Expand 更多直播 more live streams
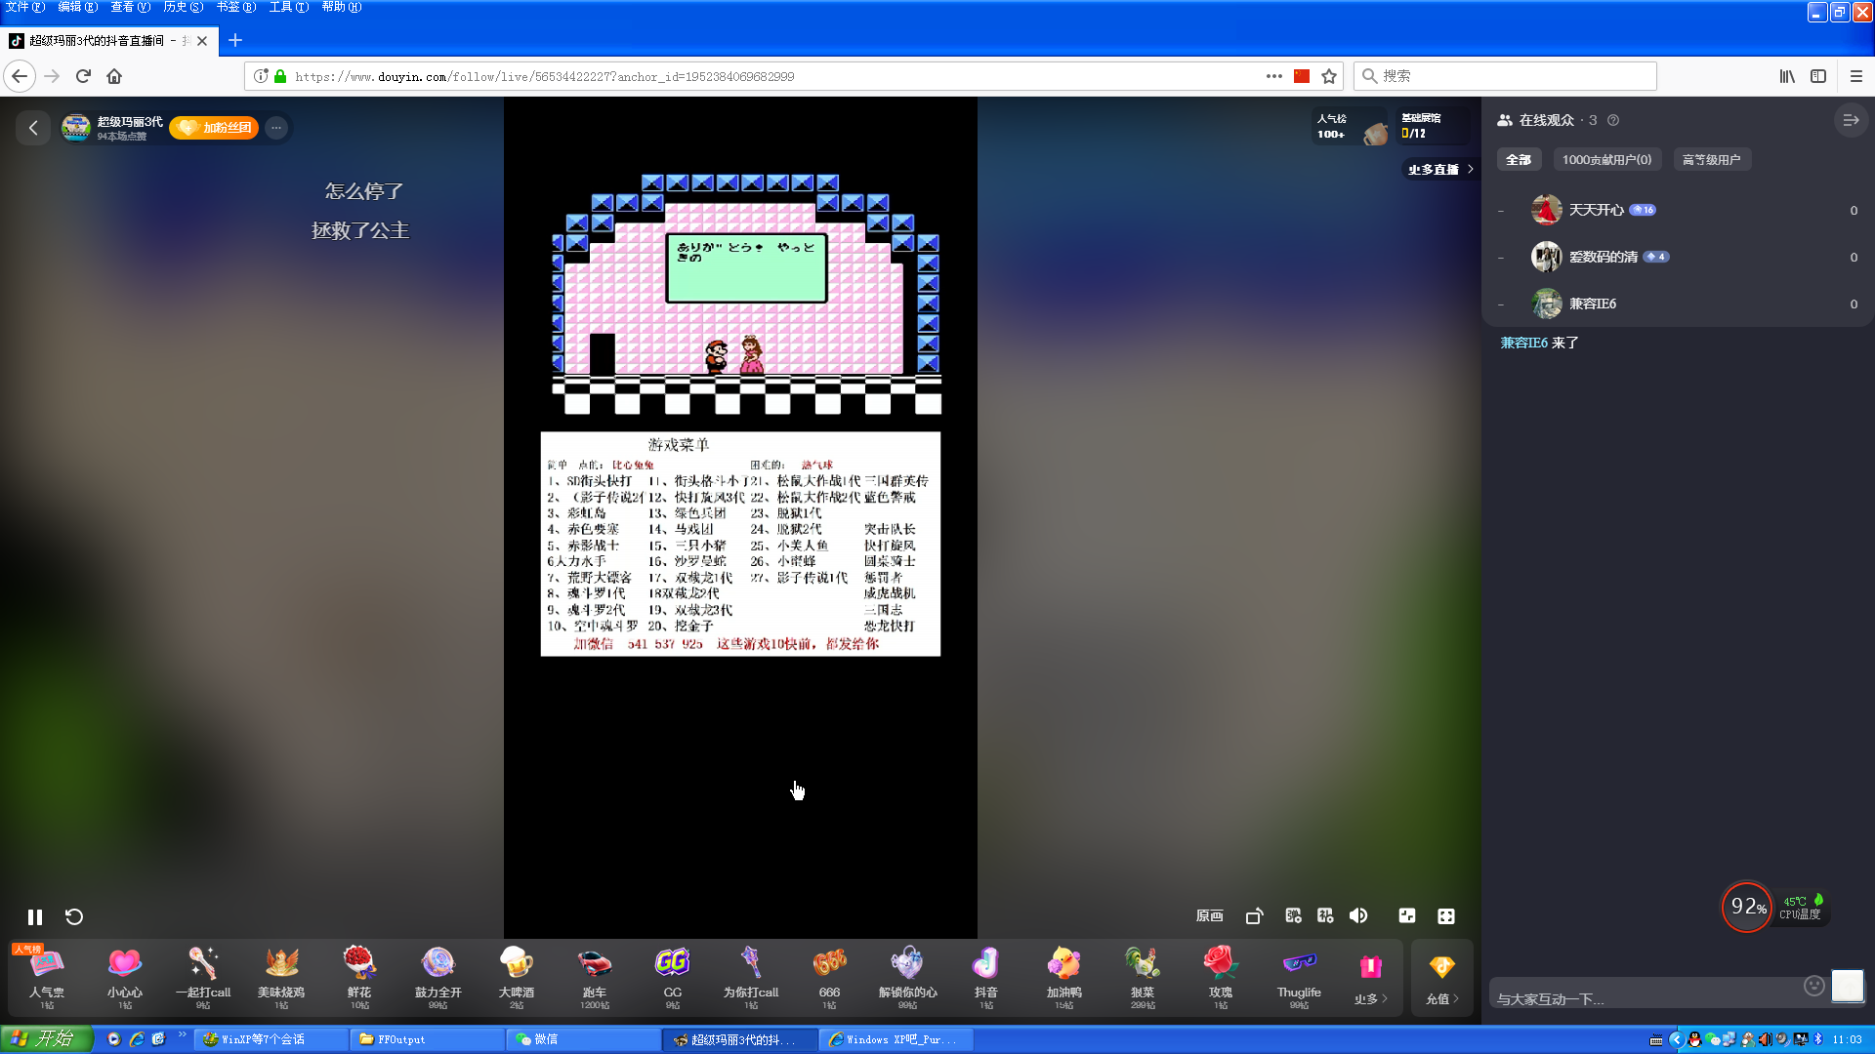Viewport: 1875px width, 1054px height. point(1440,169)
